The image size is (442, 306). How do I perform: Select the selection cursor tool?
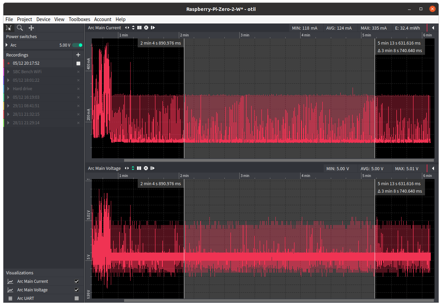click(9, 28)
